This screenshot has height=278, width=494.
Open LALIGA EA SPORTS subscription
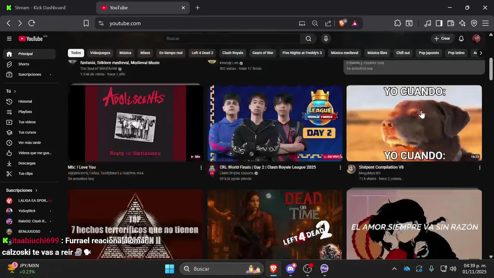click(29, 201)
